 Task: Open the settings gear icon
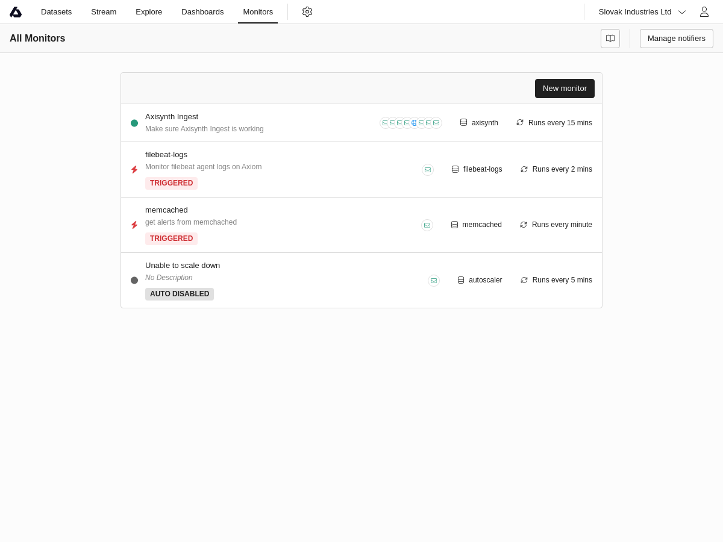(307, 12)
